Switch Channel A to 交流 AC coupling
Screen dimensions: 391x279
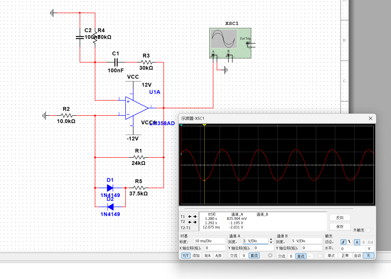pos(233,256)
